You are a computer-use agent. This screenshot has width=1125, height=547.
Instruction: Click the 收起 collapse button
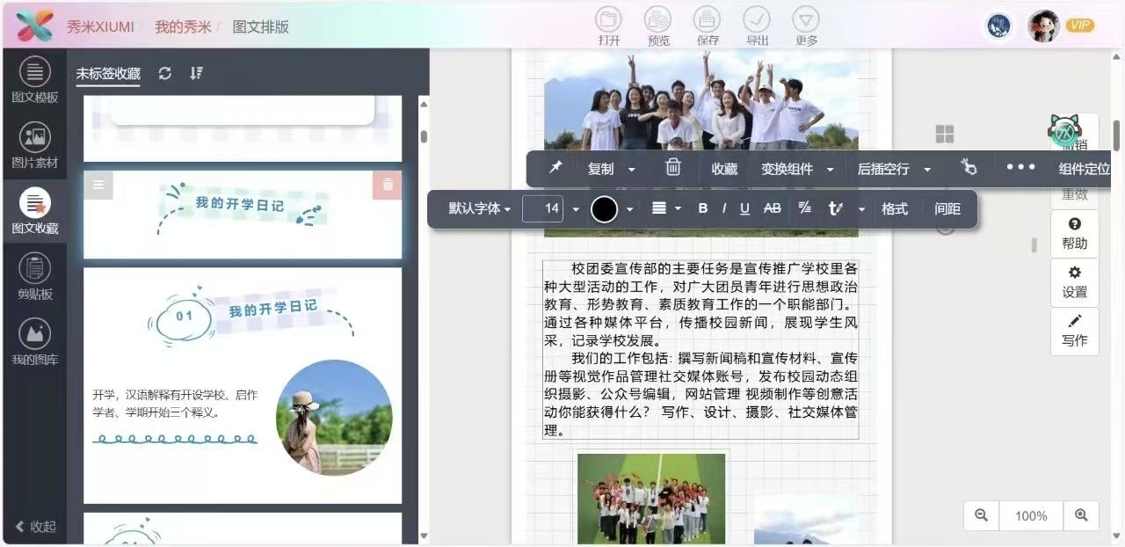pyautogui.click(x=36, y=527)
